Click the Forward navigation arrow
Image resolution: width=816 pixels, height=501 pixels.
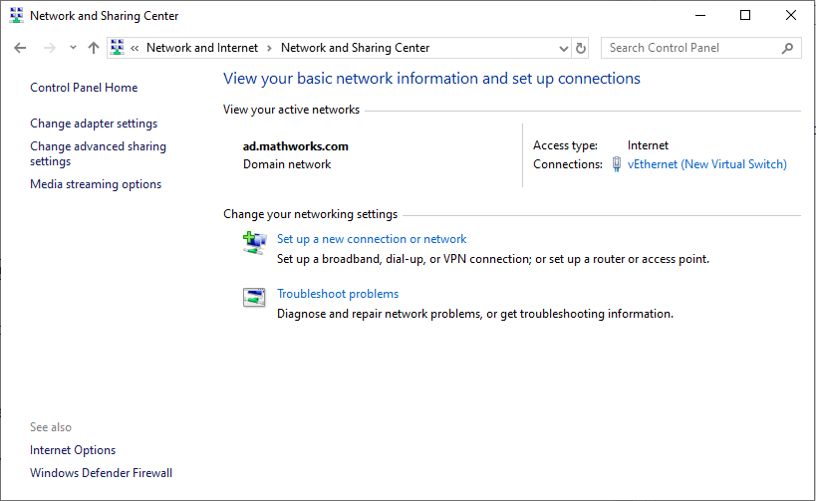pyautogui.click(x=50, y=48)
